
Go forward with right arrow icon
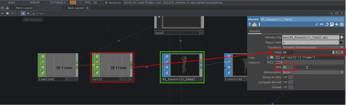[18, 13]
